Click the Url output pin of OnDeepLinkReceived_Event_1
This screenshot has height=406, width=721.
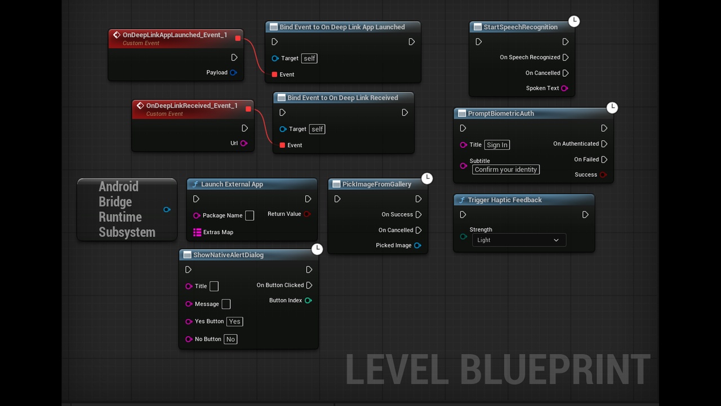[x=244, y=143]
